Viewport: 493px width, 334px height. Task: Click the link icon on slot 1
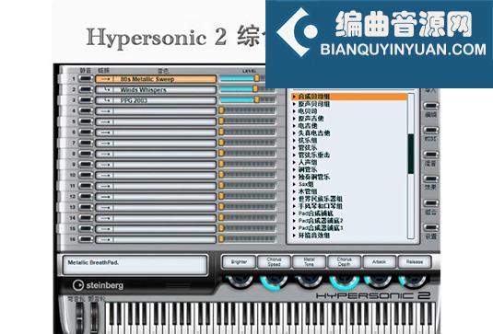tap(106, 79)
